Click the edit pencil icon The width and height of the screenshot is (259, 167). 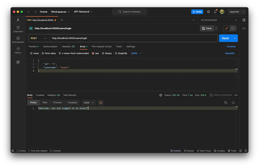coord(226,28)
